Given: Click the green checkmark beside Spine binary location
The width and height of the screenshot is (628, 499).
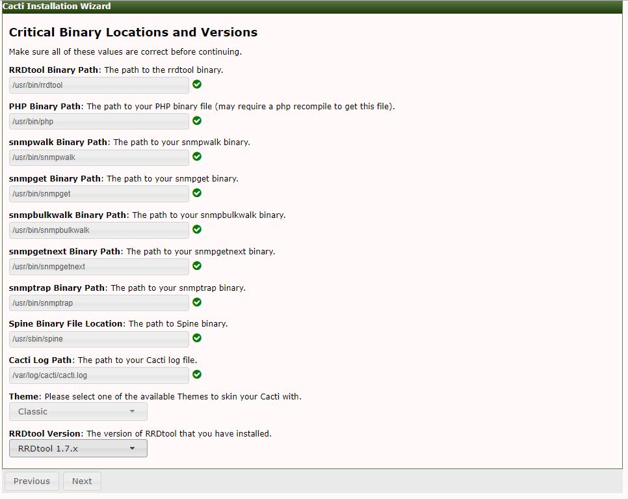Looking at the screenshot, I should tap(196, 338).
